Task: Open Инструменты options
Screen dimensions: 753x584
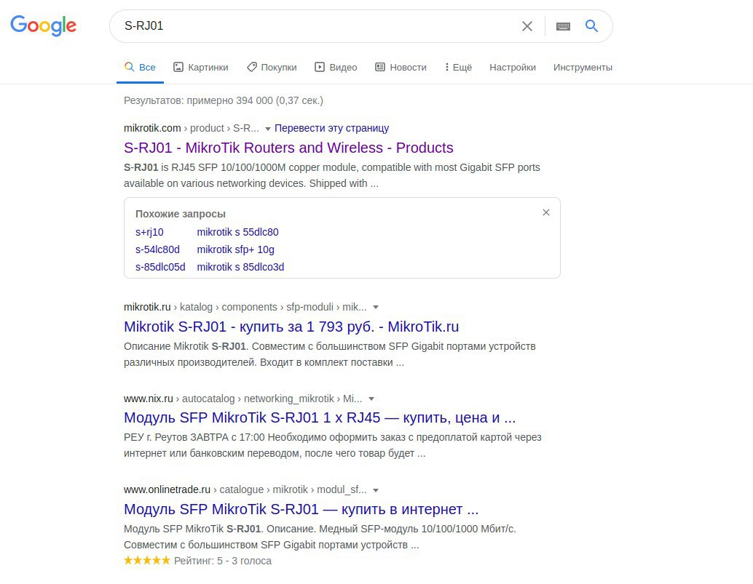Action: [x=583, y=67]
